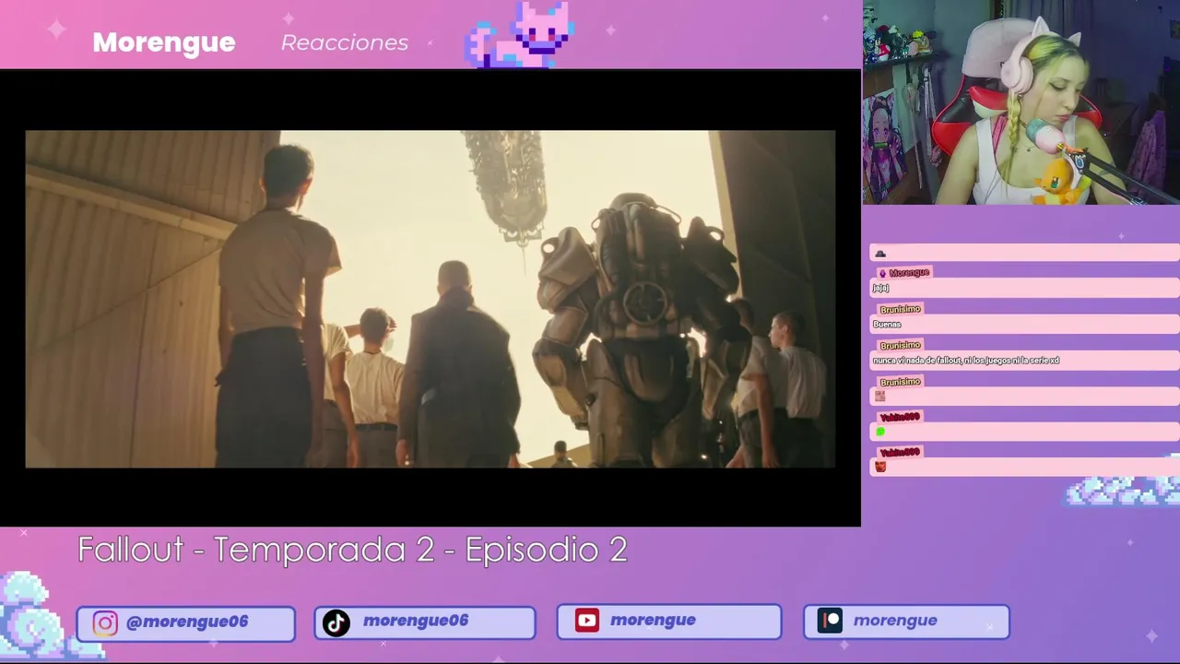The image size is (1180, 664).
Task: Click Yakito's name above the red face emote
Action: coord(900,453)
